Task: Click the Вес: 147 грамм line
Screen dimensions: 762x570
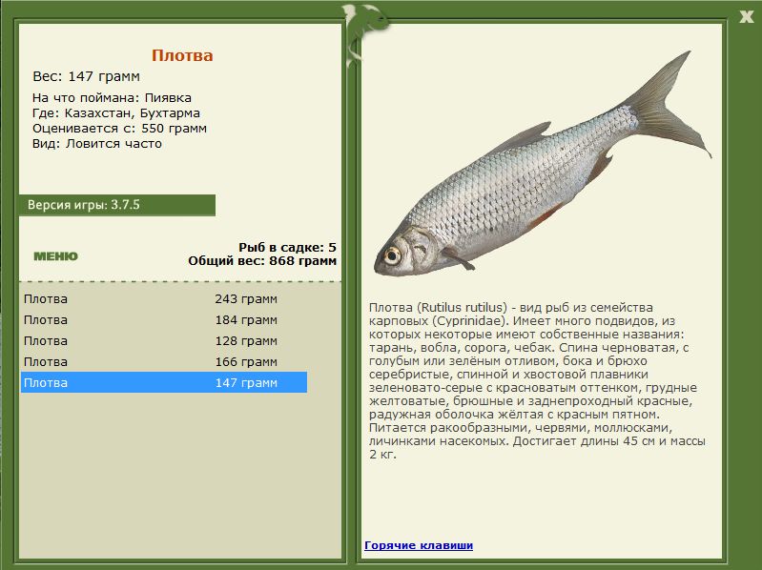Action: tap(86, 76)
